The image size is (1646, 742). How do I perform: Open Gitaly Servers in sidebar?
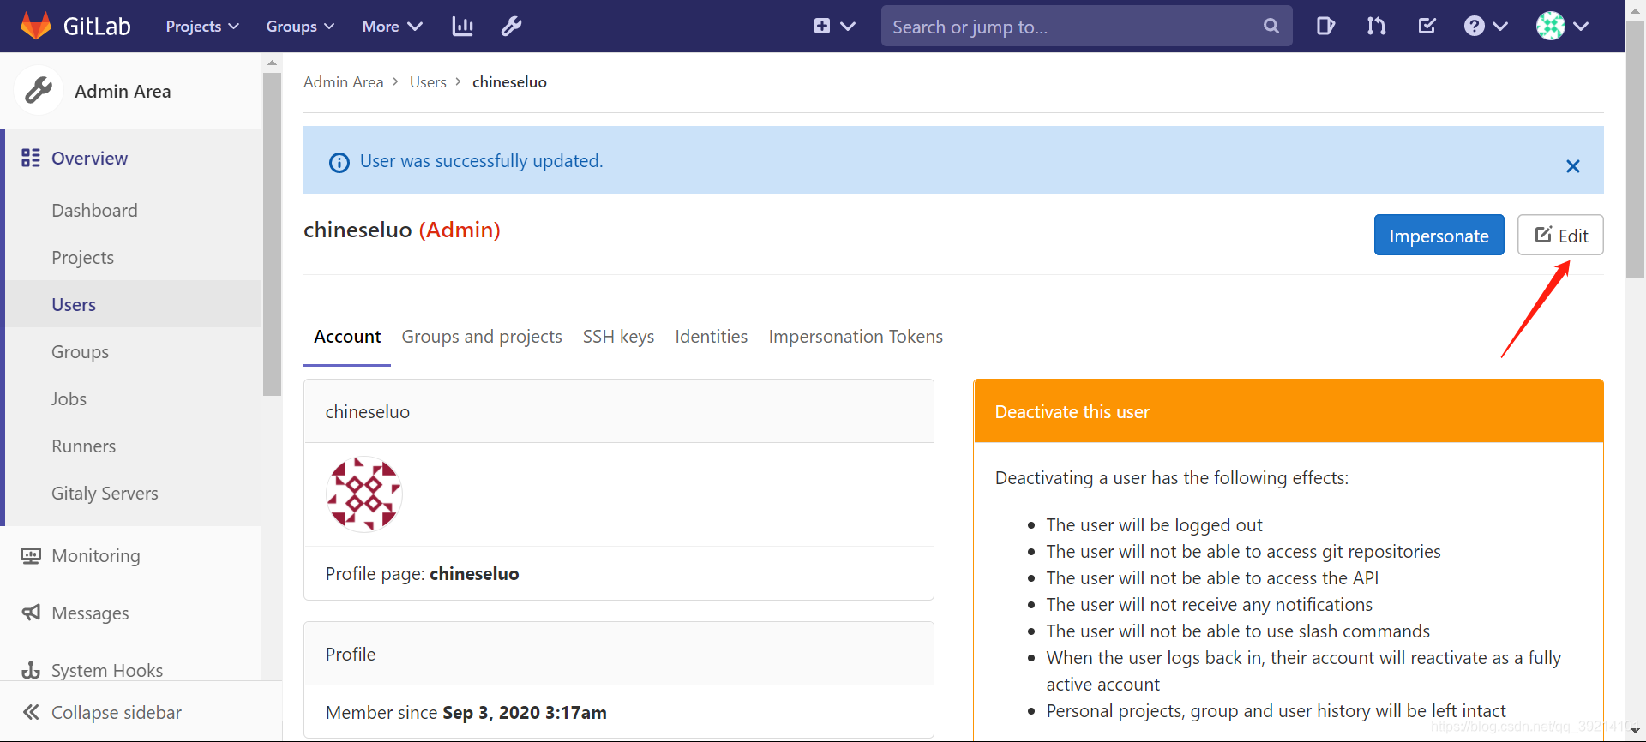pyautogui.click(x=105, y=494)
